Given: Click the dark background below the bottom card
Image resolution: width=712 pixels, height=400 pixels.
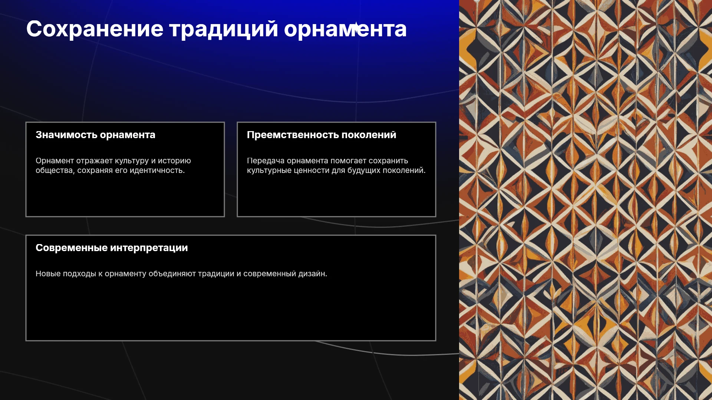Looking at the screenshot, I should pyautogui.click(x=230, y=370).
